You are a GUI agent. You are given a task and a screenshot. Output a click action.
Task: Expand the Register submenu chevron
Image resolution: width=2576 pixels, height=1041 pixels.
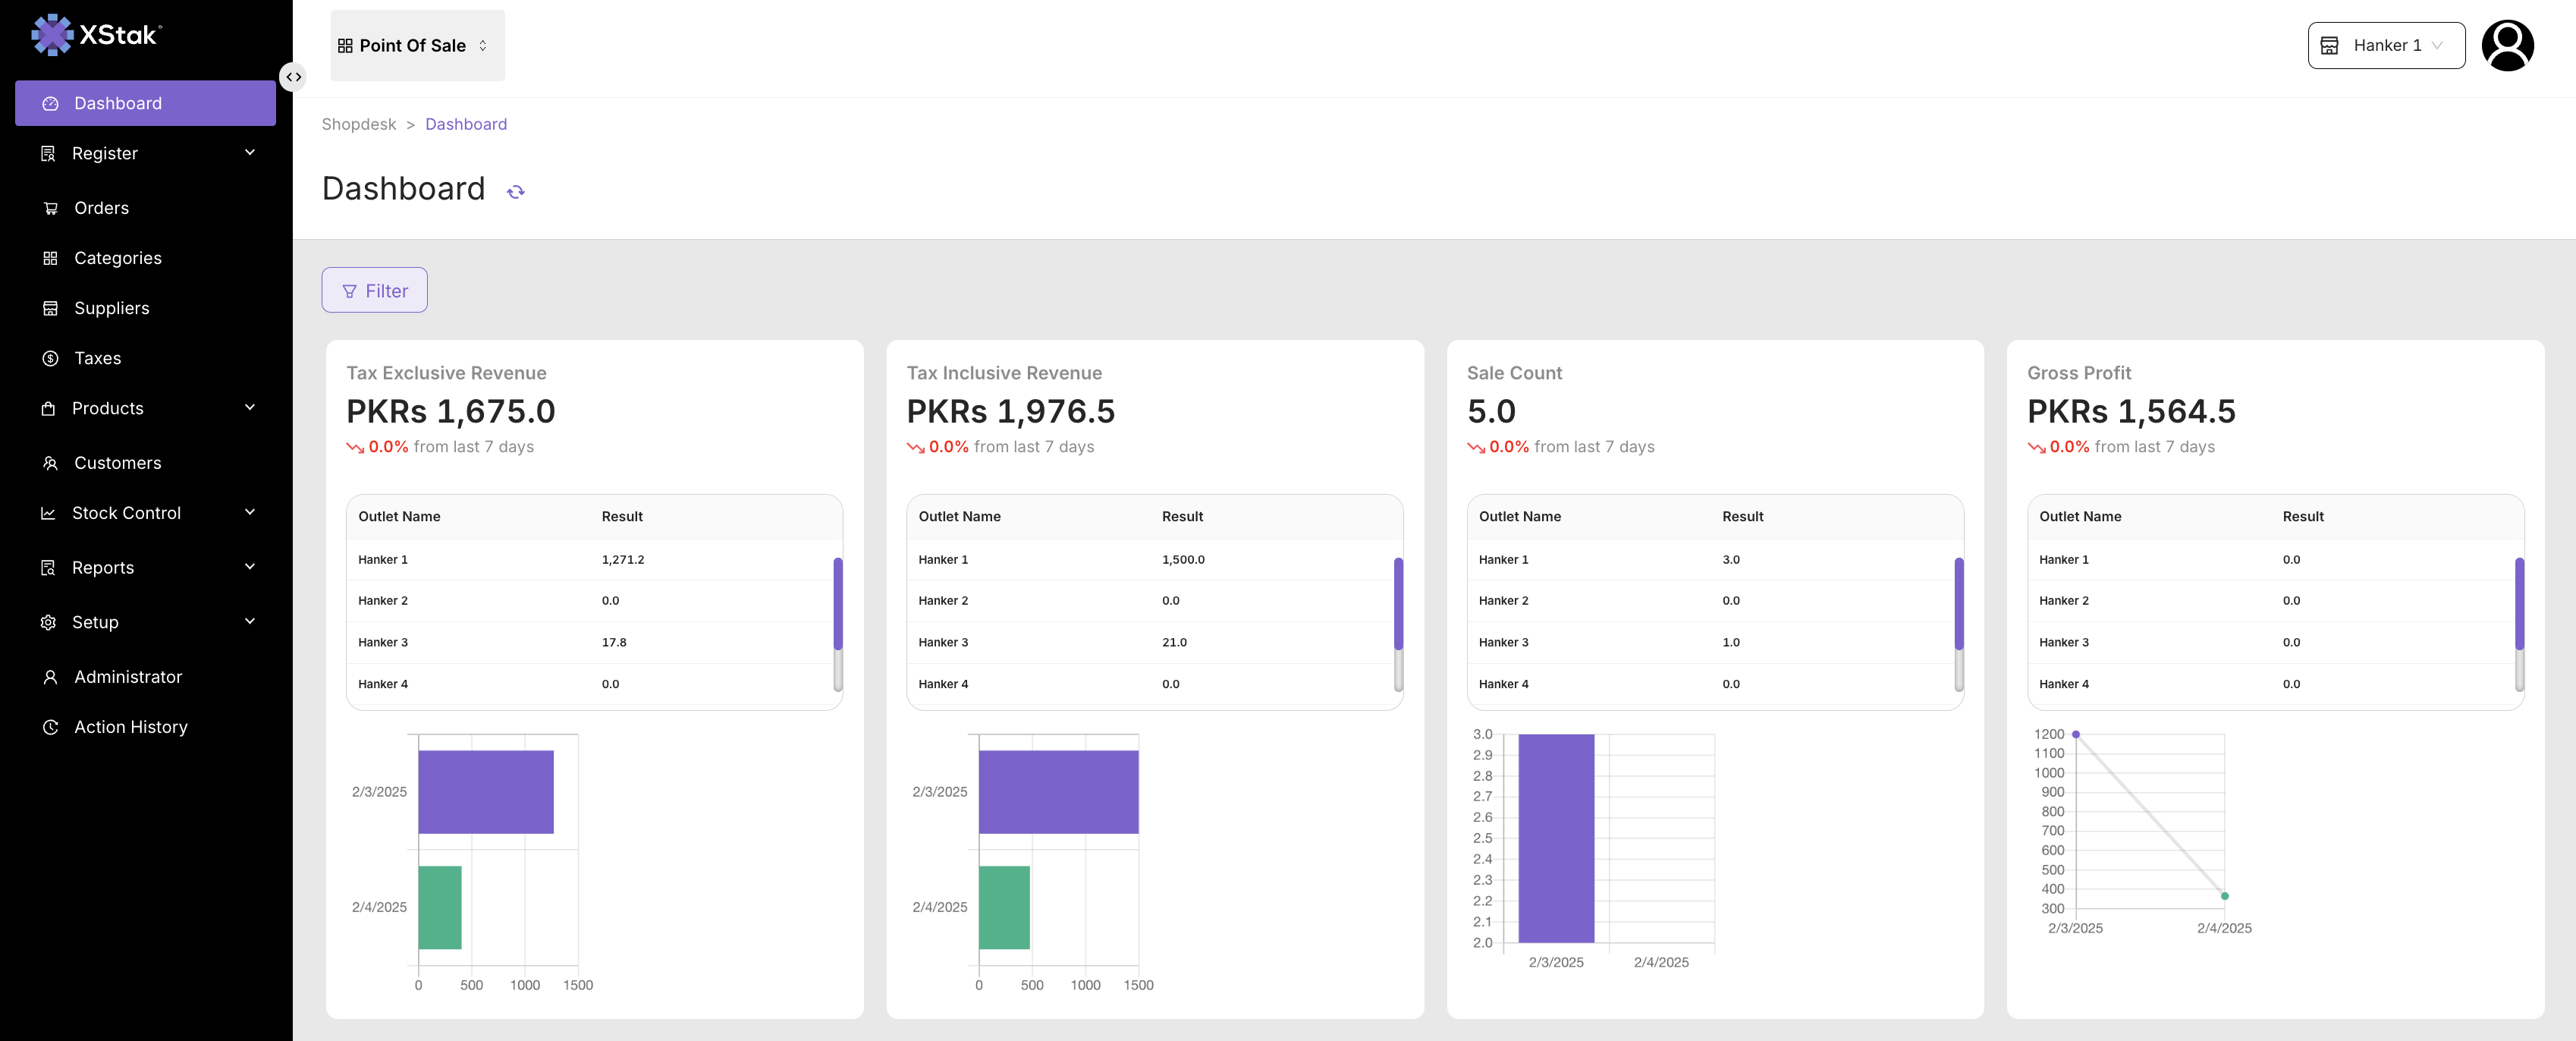(250, 153)
